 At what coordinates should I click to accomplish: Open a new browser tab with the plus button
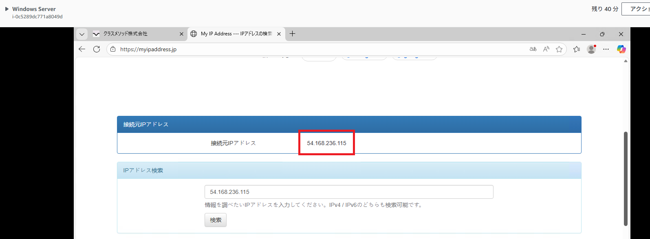pyautogui.click(x=292, y=34)
